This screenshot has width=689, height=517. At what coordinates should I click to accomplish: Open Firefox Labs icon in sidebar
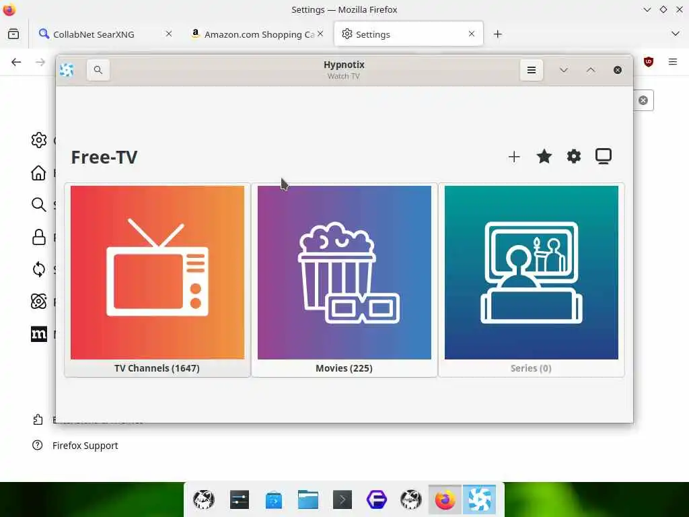pos(38,302)
